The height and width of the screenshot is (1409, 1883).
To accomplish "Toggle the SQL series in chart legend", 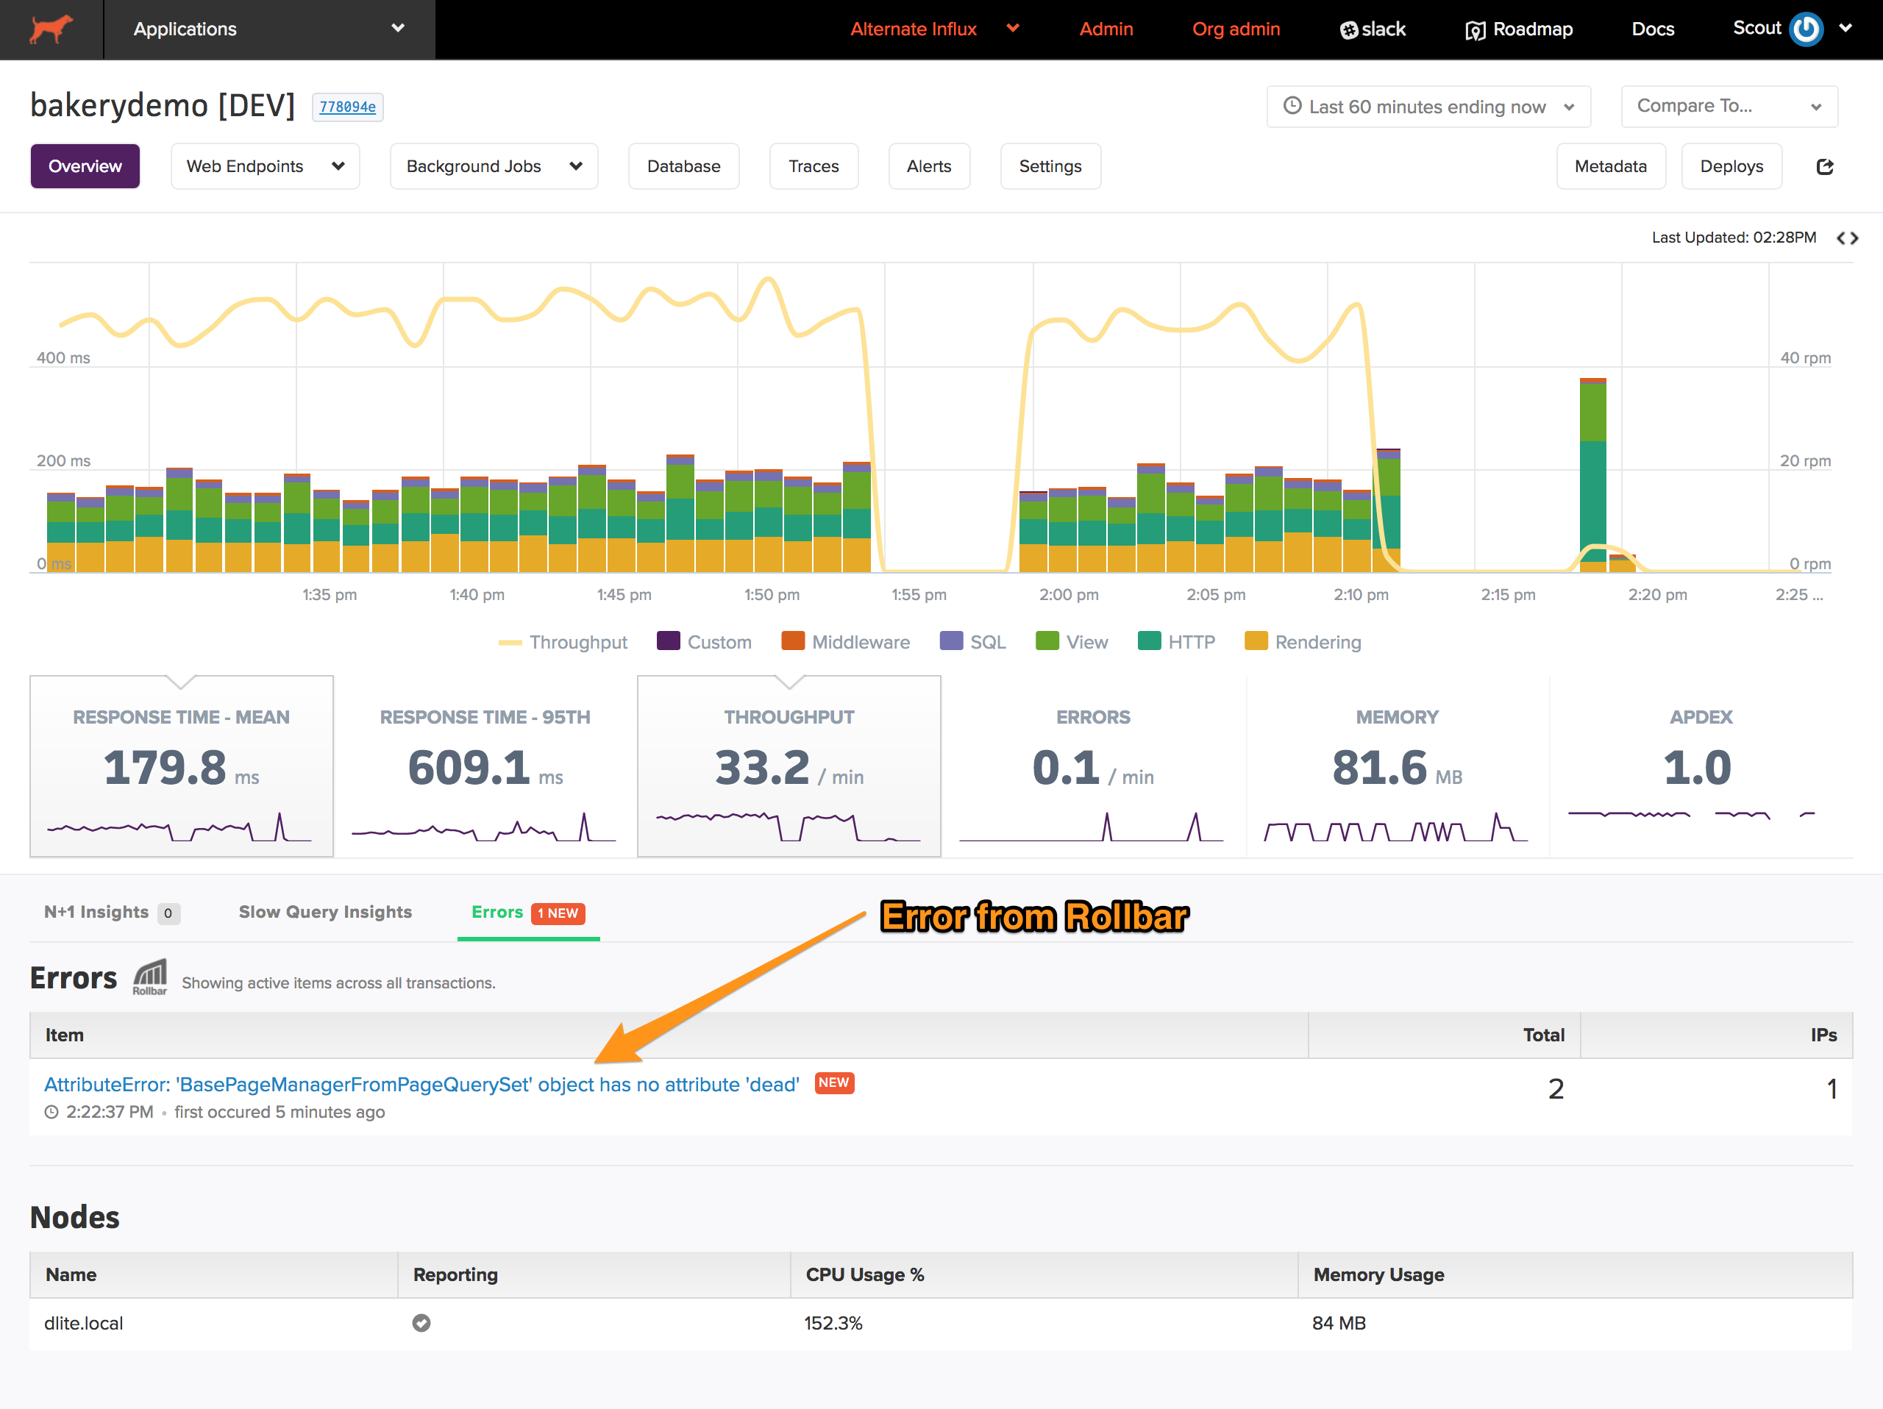I will 973,643.
